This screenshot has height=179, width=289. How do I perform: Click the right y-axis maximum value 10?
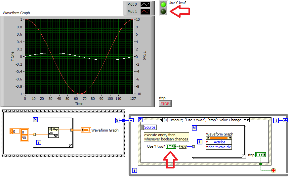tap(138, 19)
